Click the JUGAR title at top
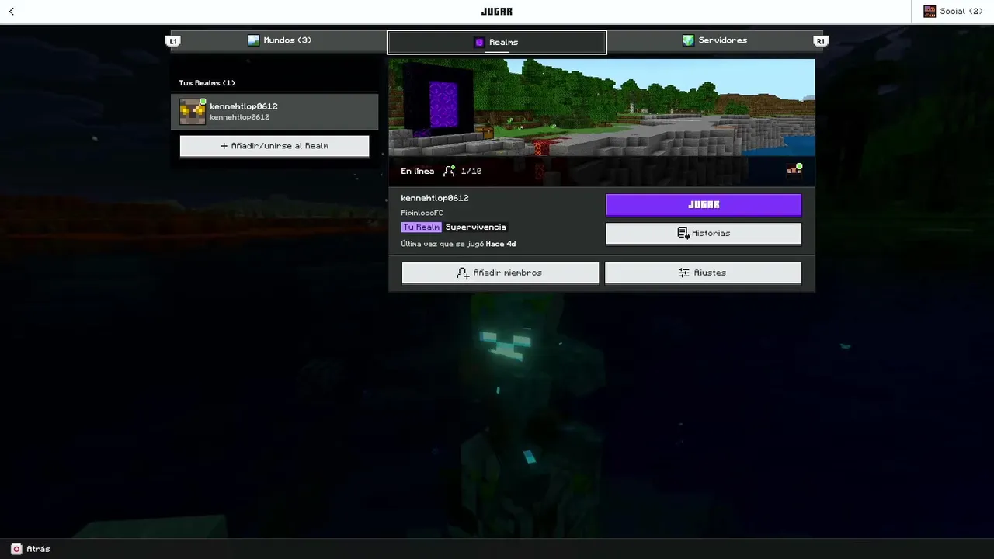994x559 pixels. click(497, 12)
